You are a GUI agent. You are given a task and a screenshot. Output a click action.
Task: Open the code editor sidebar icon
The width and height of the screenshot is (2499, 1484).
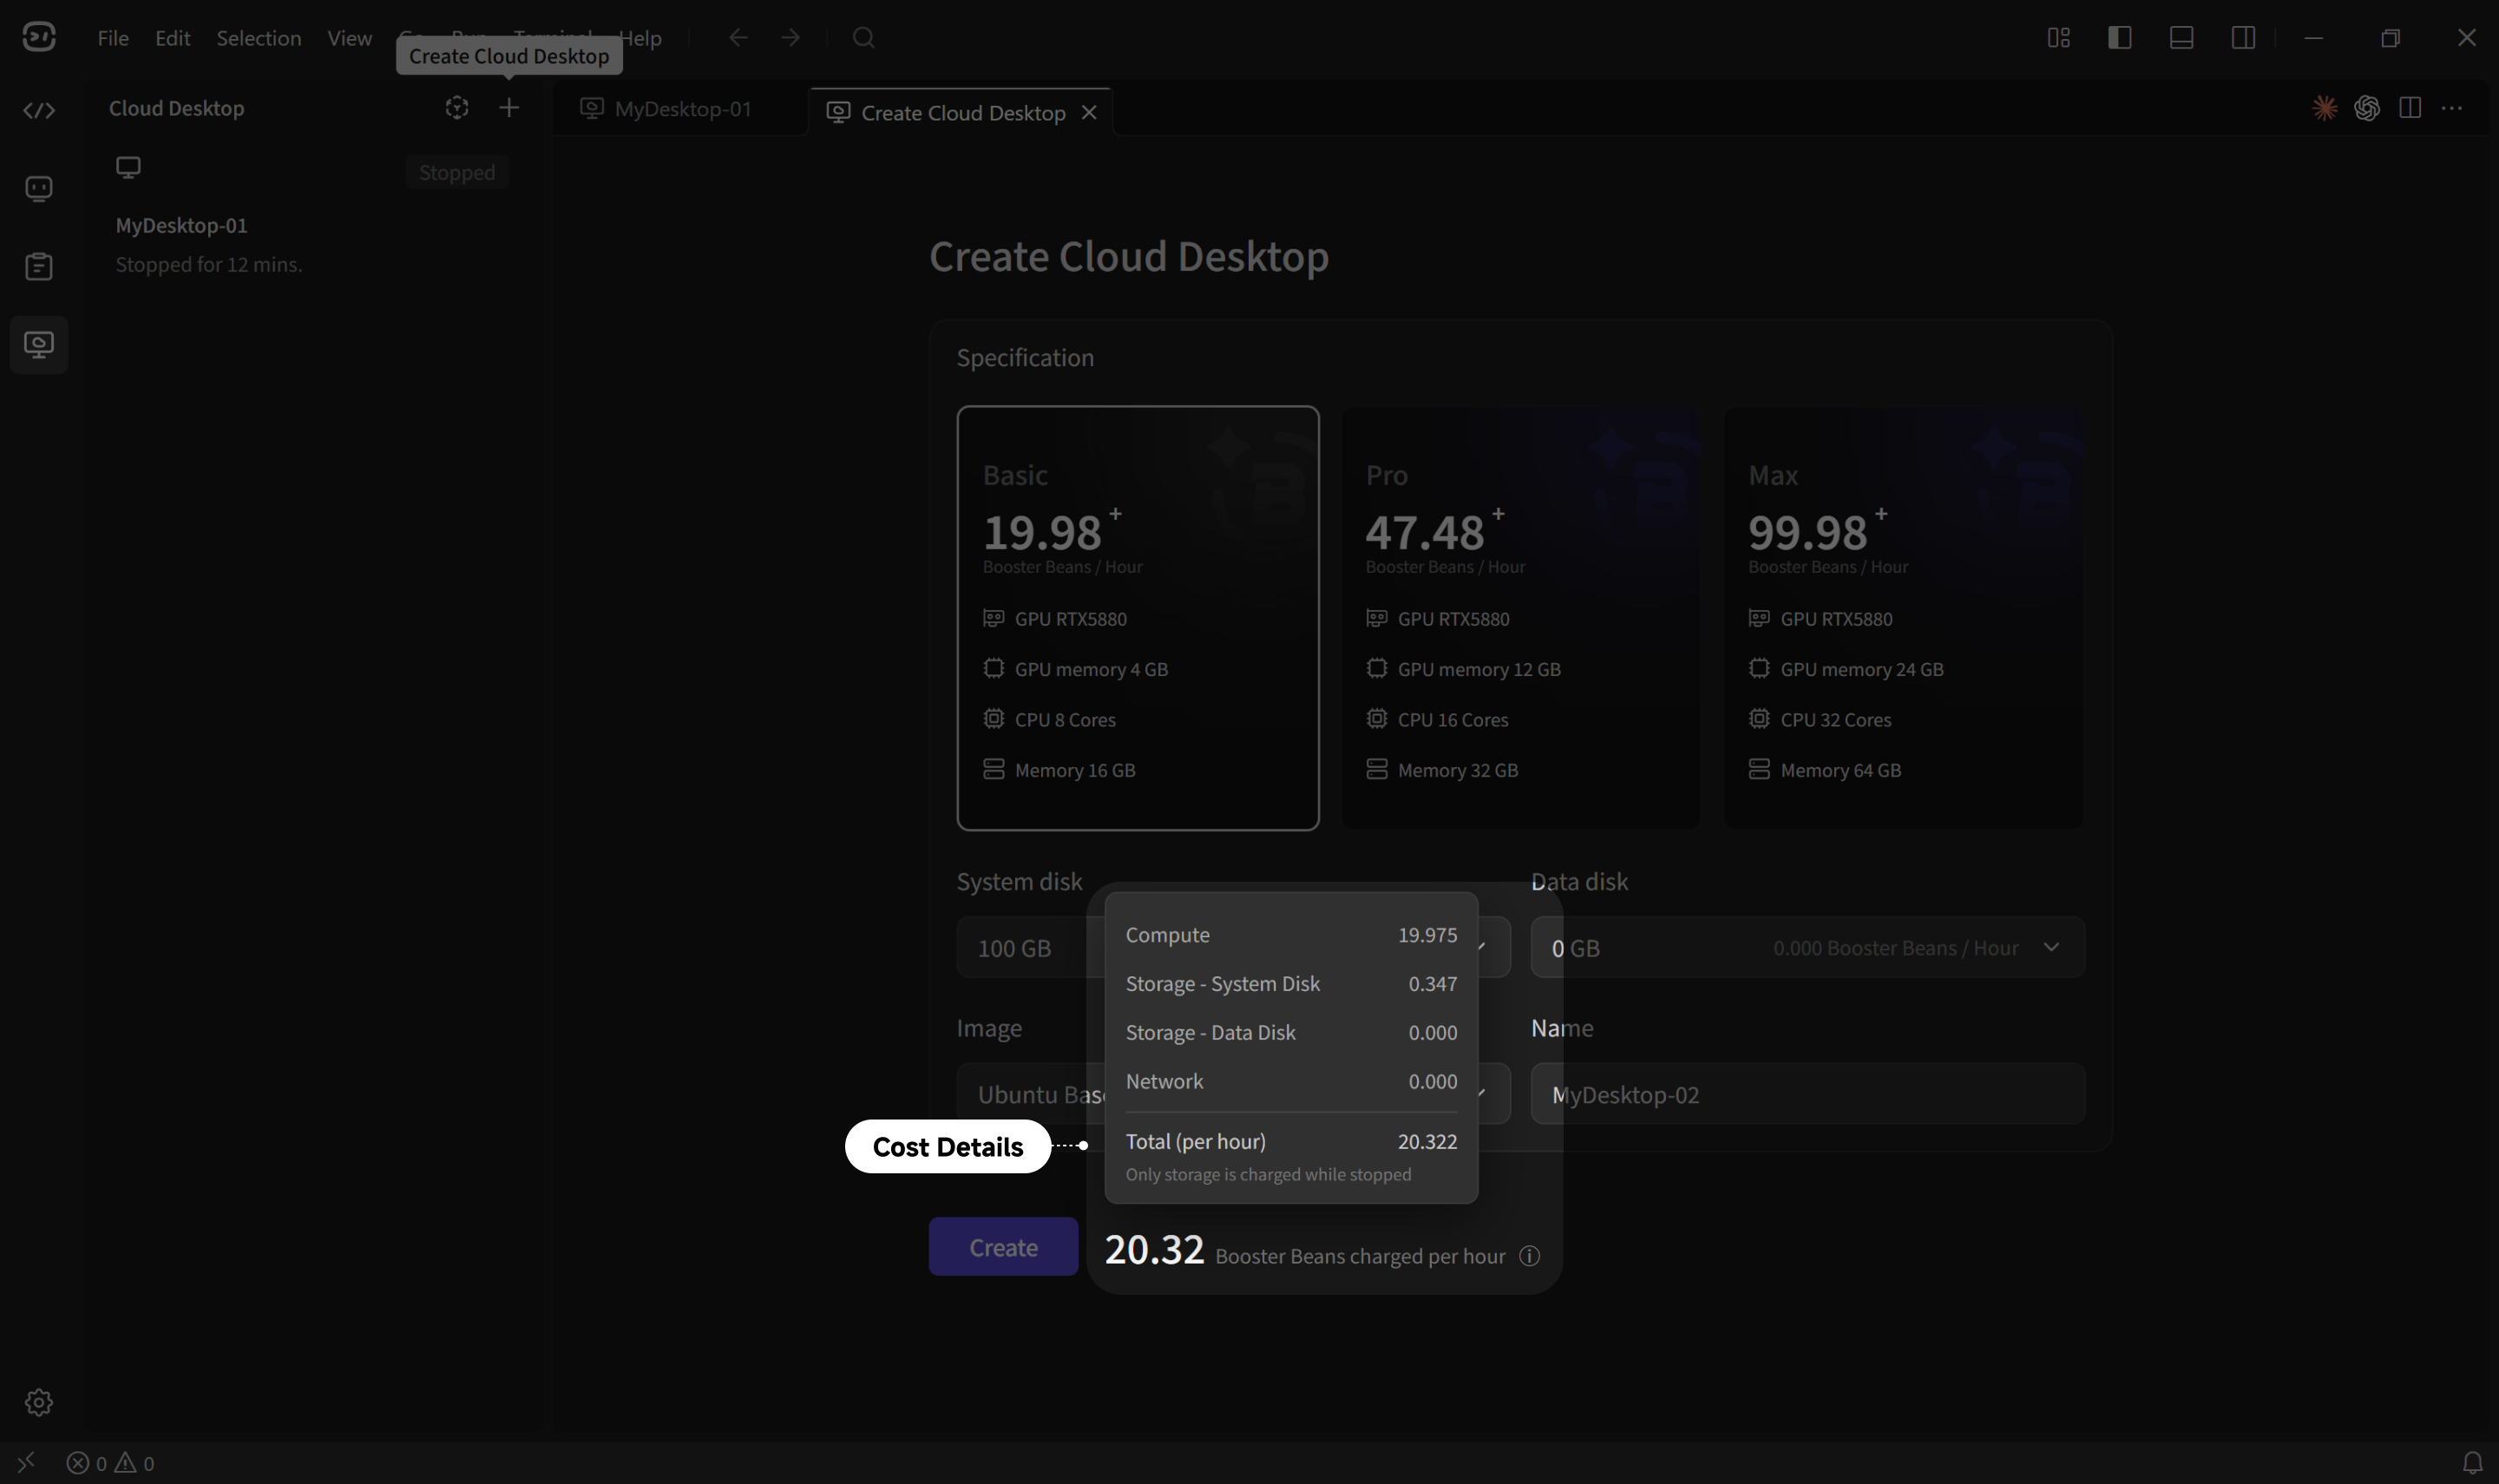point(39,110)
